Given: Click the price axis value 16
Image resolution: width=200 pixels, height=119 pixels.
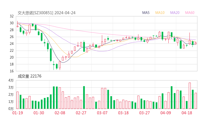Looking at the screenshot, I should [x=12, y=71].
